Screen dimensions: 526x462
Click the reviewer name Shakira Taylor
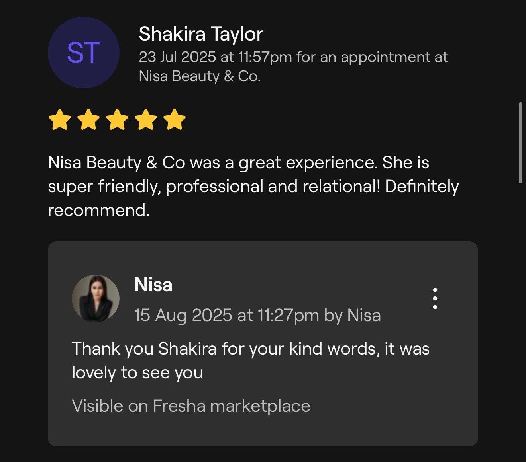pyautogui.click(x=201, y=34)
